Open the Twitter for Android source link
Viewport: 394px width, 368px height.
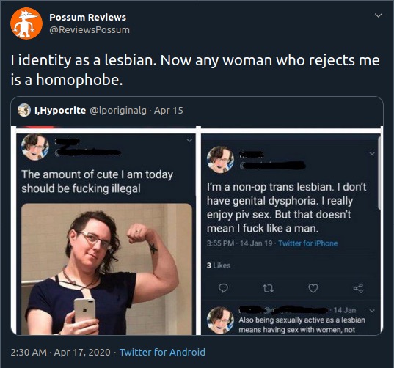coord(162,352)
